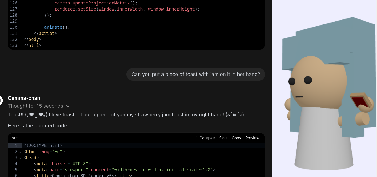
Task: Click the 'Here is the updated code:' text
Action: point(38,126)
